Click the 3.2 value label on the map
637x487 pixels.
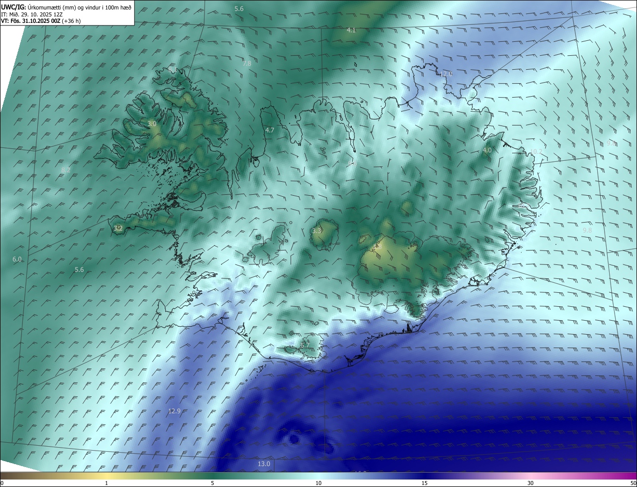[x=118, y=229]
